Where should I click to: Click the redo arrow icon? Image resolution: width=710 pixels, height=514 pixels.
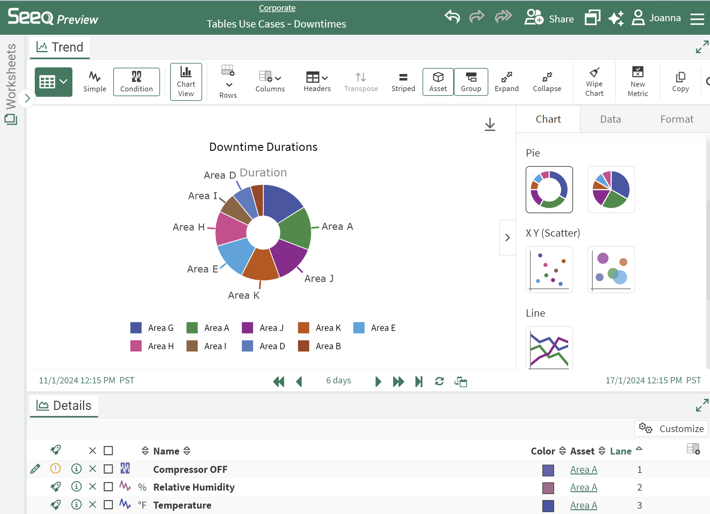pyautogui.click(x=477, y=17)
